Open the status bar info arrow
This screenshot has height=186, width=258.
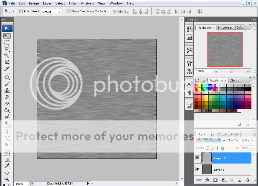point(88,183)
